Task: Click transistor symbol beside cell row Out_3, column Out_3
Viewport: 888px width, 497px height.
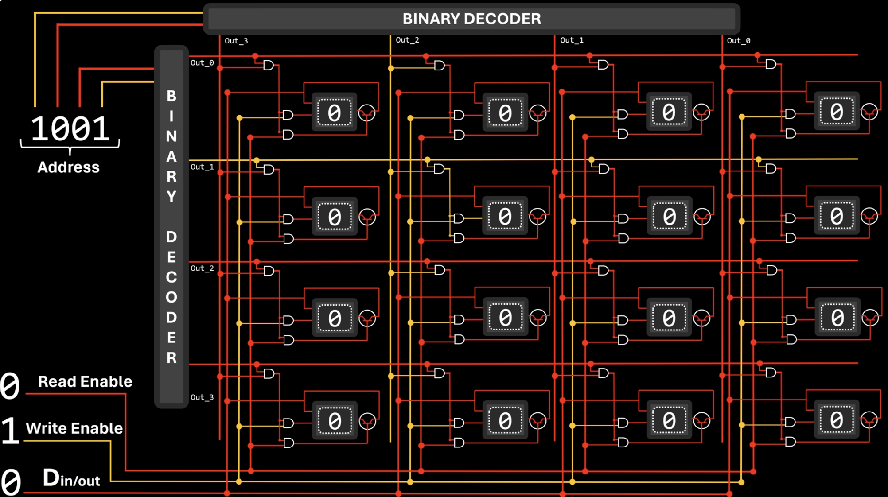Action: (x=367, y=421)
